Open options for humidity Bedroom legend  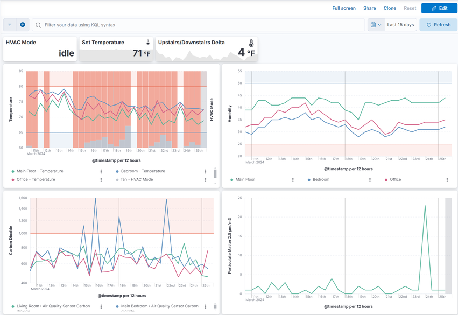(x=370, y=180)
